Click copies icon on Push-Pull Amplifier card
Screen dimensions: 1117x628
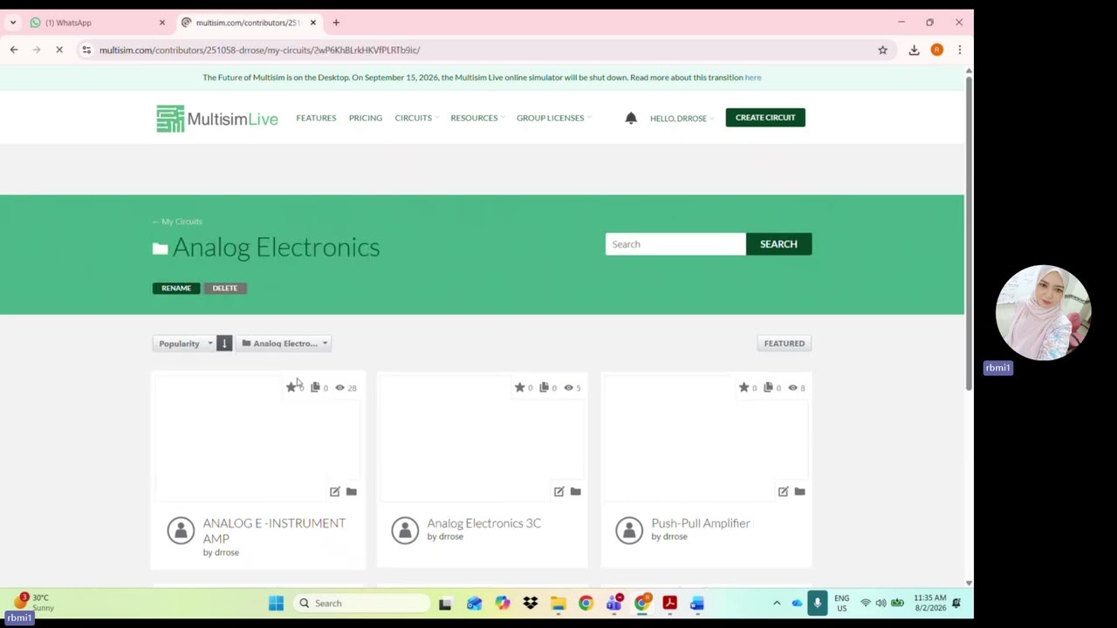769,387
